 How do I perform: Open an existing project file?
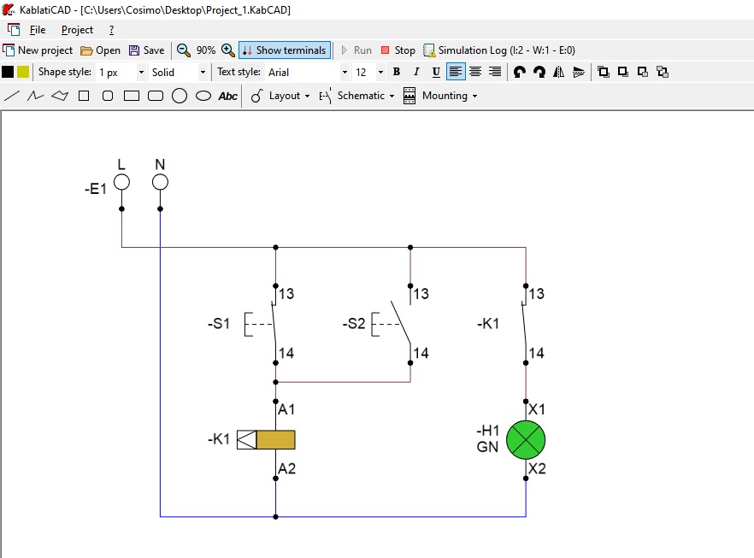[x=101, y=50]
